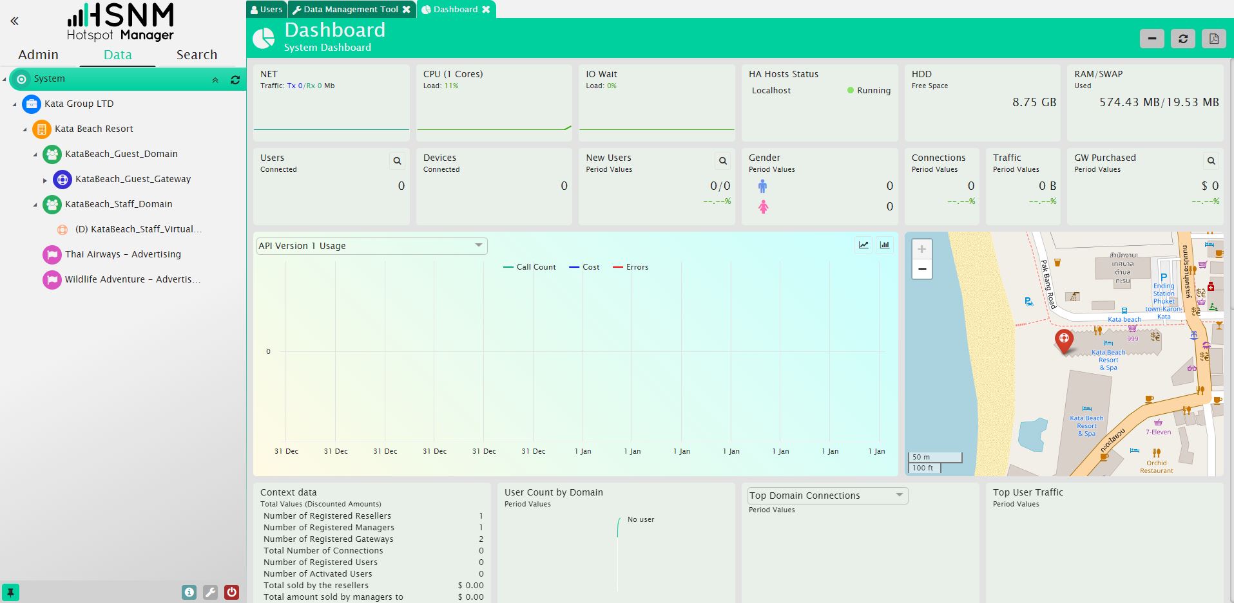Select Thai Airways – Advertising tree item
Image resolution: width=1234 pixels, height=603 pixels.
pyautogui.click(x=122, y=254)
